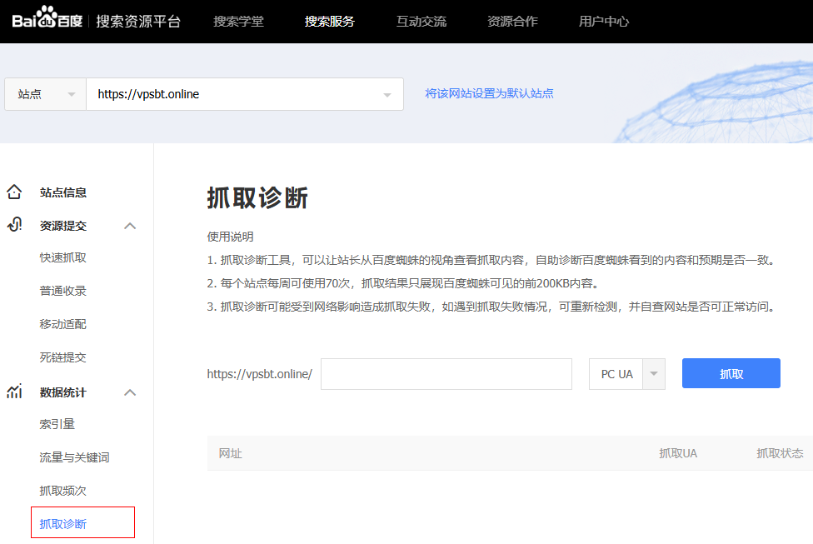Screen dimensions: 813x544
Task: Collapse the 资源提交 section chevron
Action: (130, 226)
